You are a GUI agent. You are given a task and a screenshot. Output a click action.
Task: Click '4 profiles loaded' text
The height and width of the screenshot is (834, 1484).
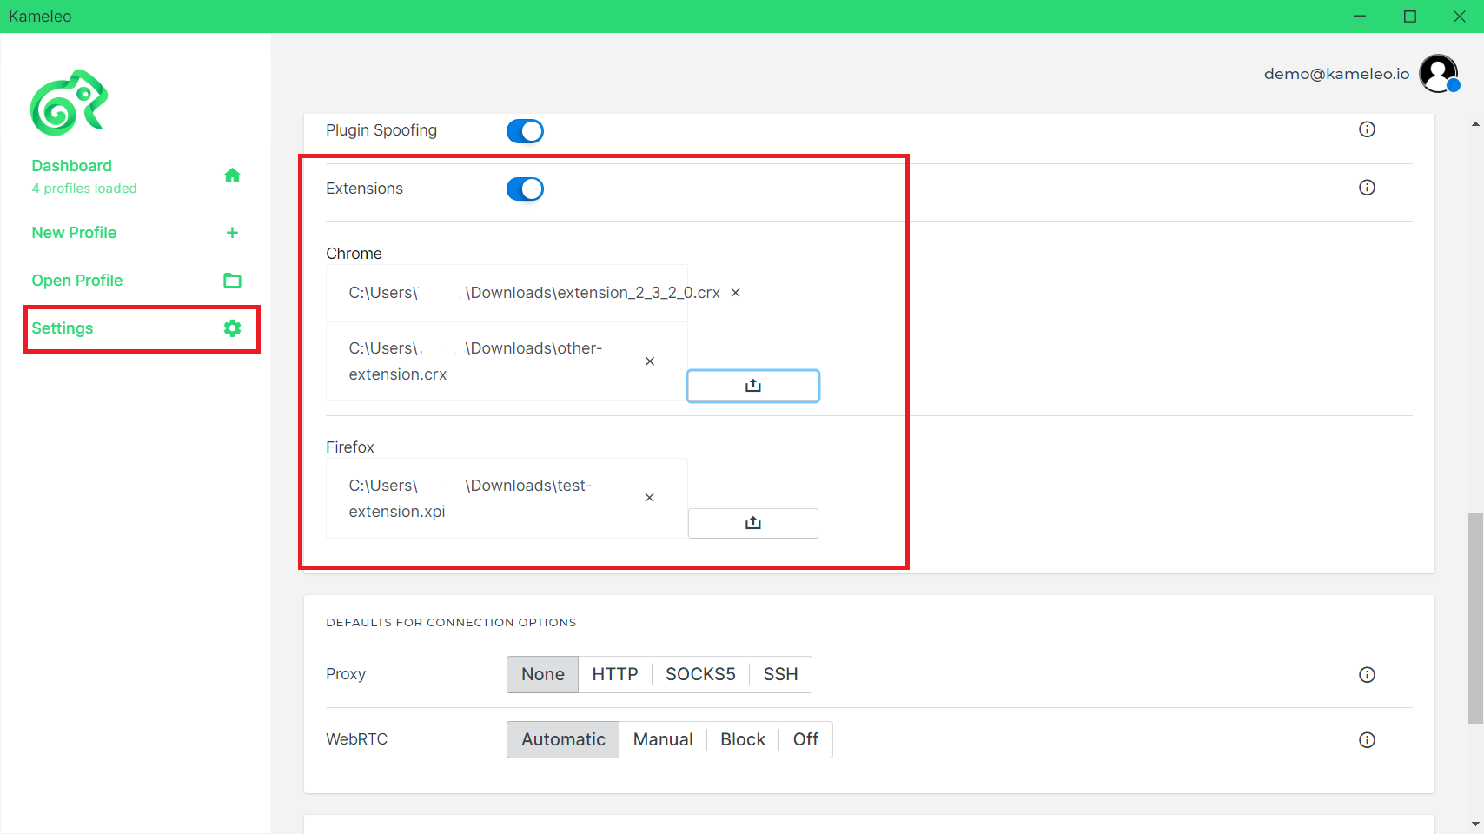point(84,189)
